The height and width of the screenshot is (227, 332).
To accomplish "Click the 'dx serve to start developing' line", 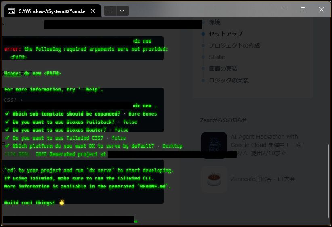I will (x=89, y=170).
